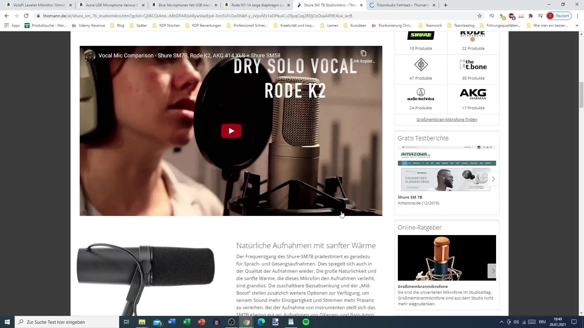
Task: Open Microsoft Edge from the taskbar
Action: (261, 322)
